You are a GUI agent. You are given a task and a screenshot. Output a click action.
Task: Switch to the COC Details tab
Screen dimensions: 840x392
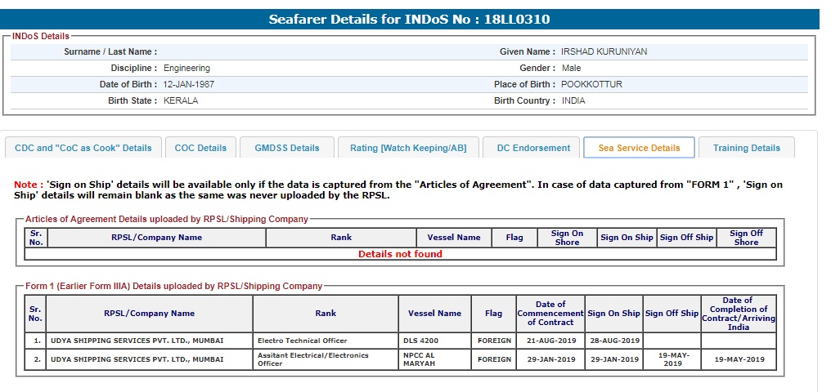pos(200,148)
